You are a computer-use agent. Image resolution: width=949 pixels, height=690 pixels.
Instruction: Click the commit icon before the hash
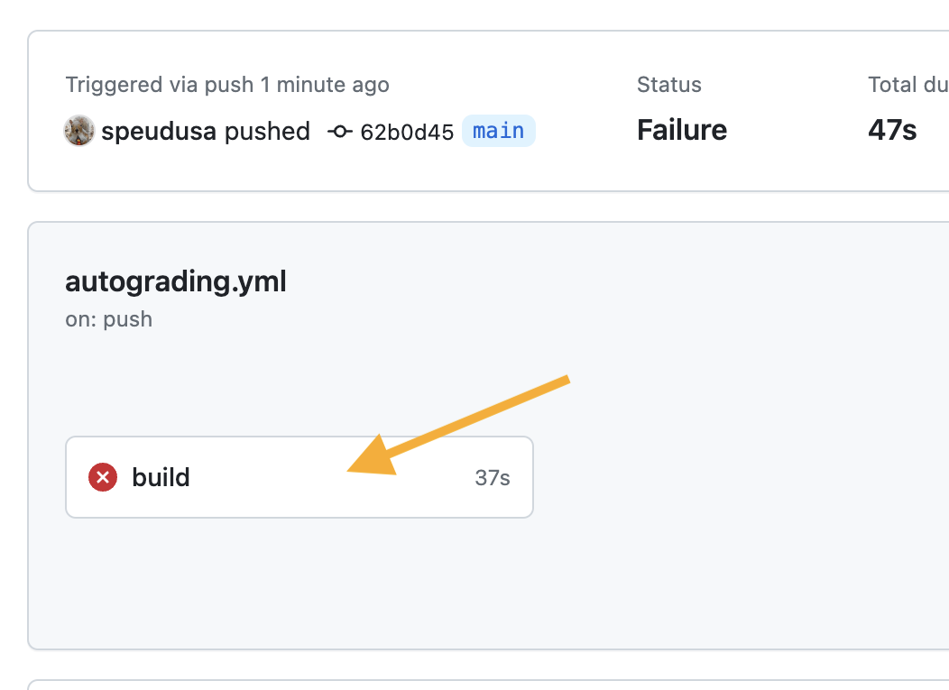click(x=339, y=132)
